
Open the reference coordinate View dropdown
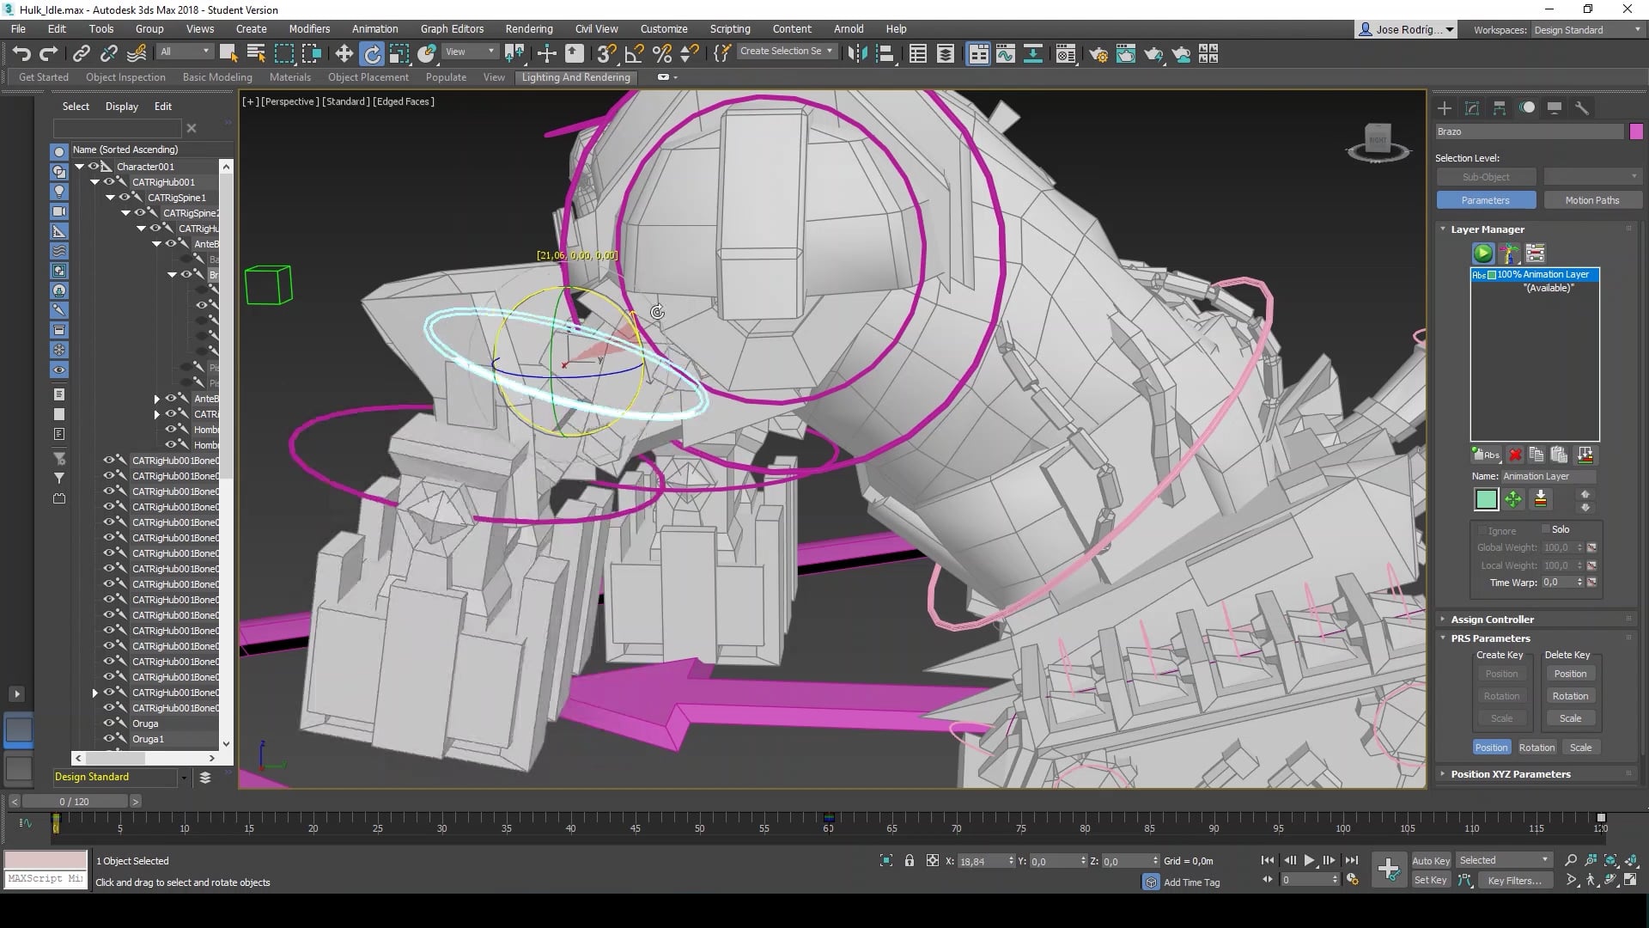click(470, 52)
